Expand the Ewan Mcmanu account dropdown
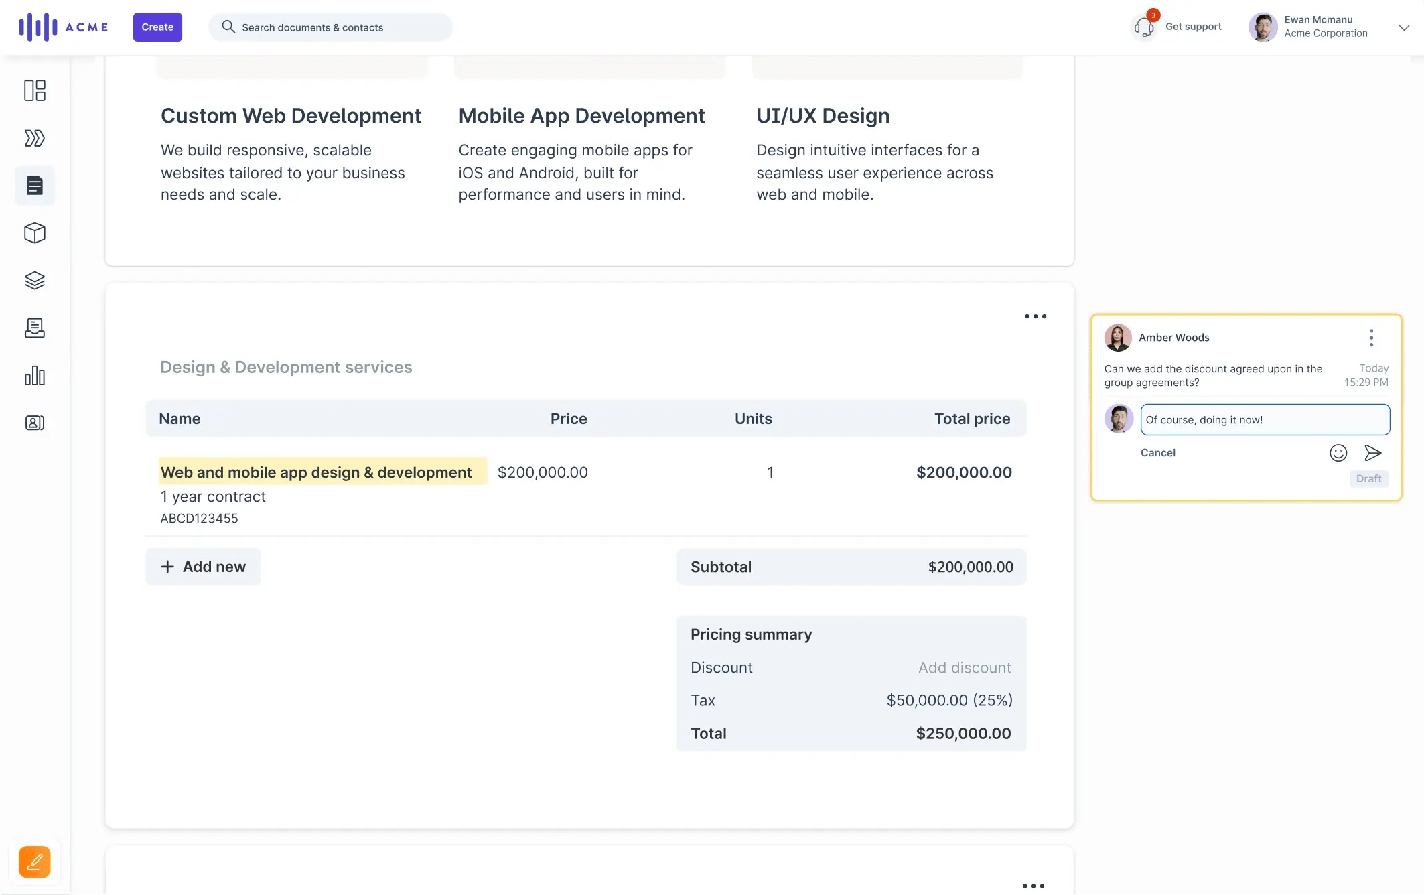1424x895 pixels. click(x=1404, y=27)
